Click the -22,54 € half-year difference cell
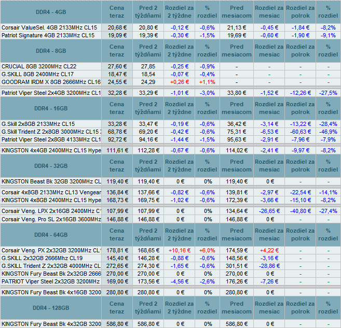 (x=300, y=192)
